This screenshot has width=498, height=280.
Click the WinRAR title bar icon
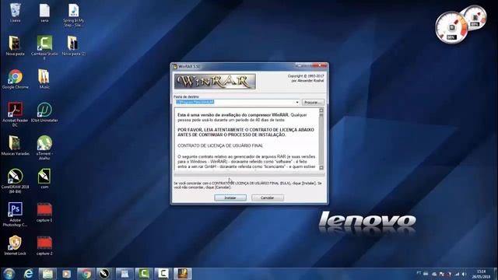pos(174,66)
